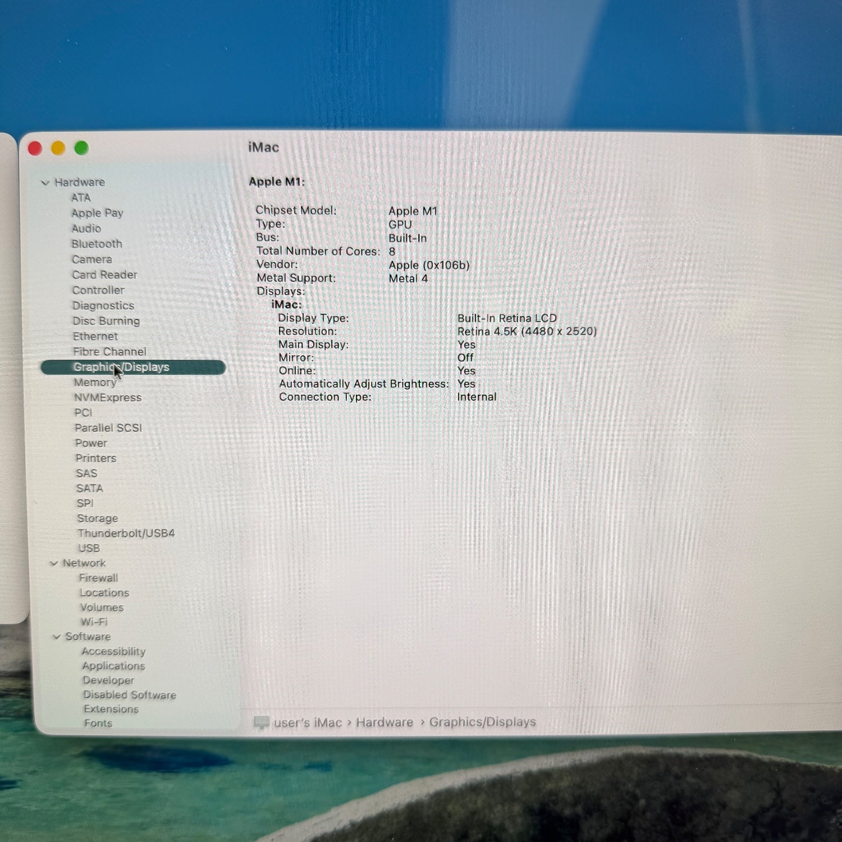
Task: Click the green full-screen window button
Action: point(81,148)
